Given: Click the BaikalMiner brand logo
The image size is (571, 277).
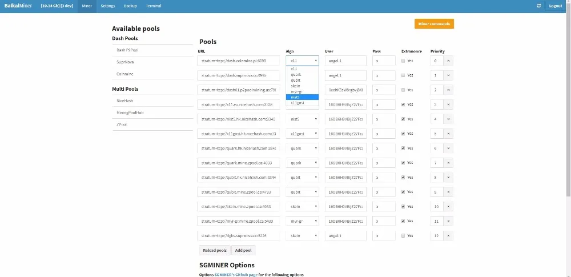Looking at the screenshot, I should coord(18,6).
